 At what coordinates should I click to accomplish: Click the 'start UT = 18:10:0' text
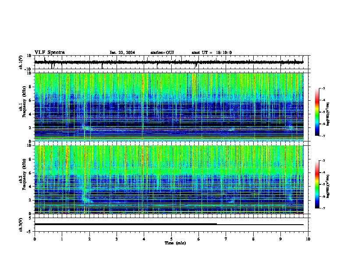(x=212, y=53)
